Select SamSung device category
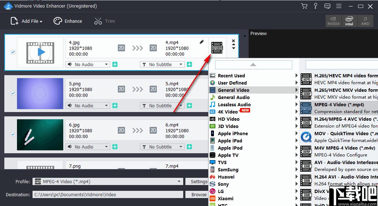The image size is (378, 206). (x=254, y=170)
